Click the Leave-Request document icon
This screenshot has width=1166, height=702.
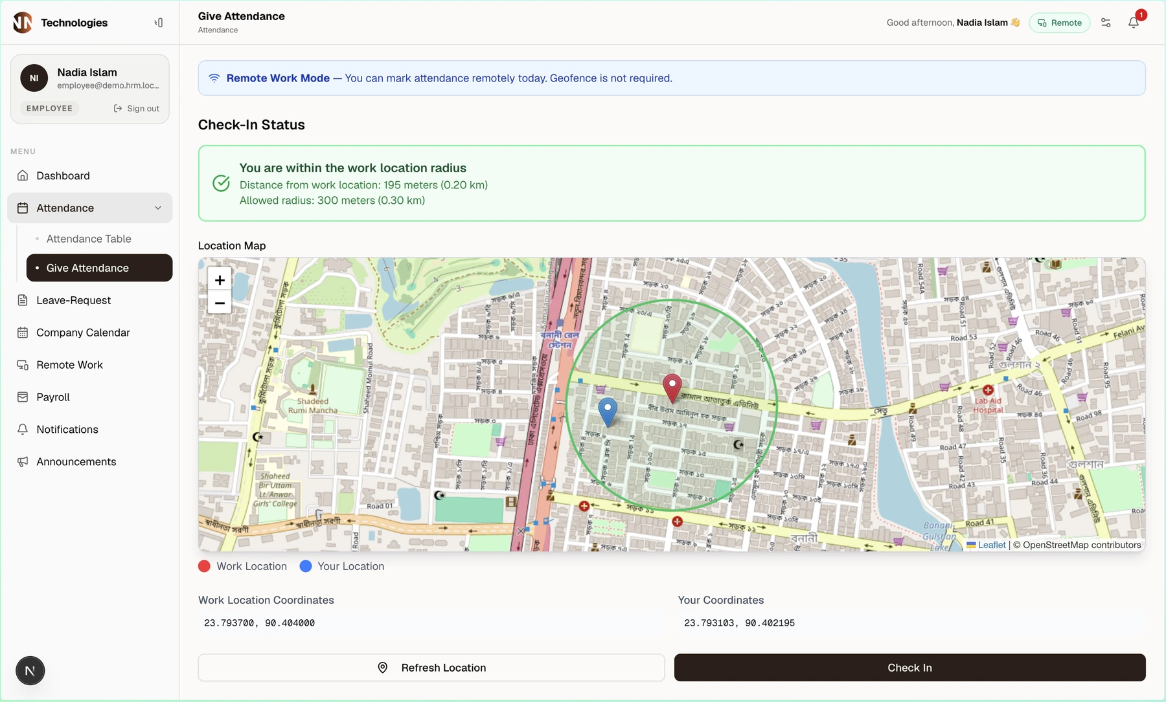coord(23,300)
